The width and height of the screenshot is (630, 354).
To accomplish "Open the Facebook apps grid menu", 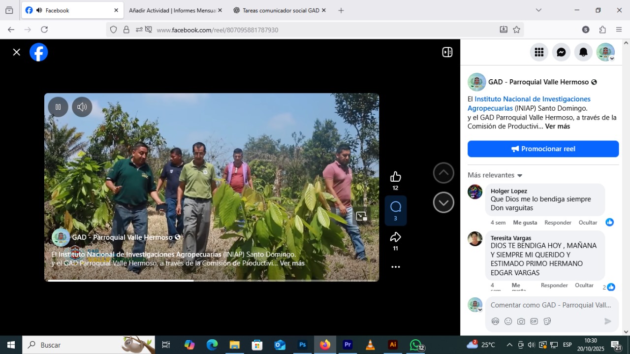I will [539, 52].
